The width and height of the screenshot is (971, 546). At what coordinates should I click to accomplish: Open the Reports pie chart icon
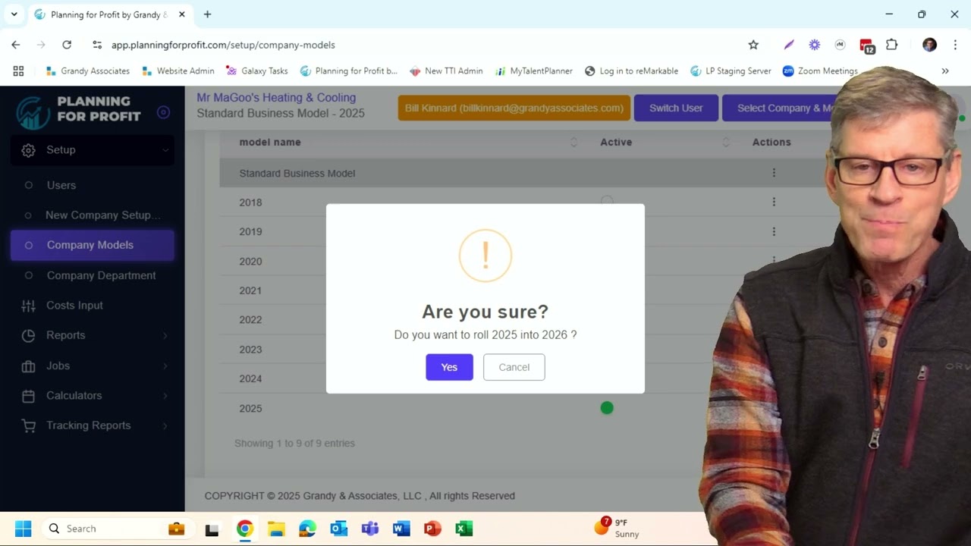point(29,335)
